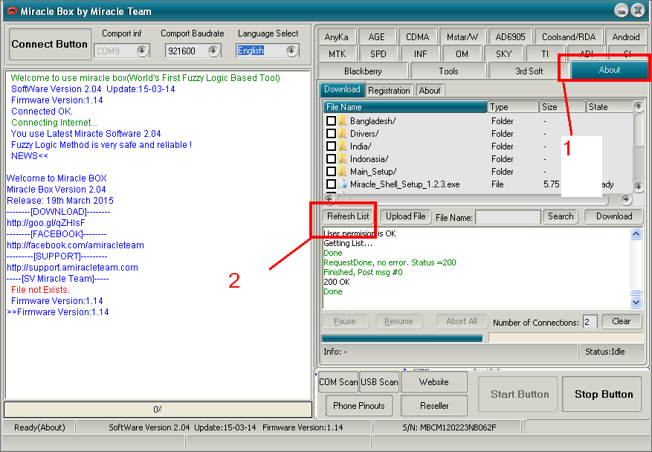Switch to the Android tab

tap(625, 37)
